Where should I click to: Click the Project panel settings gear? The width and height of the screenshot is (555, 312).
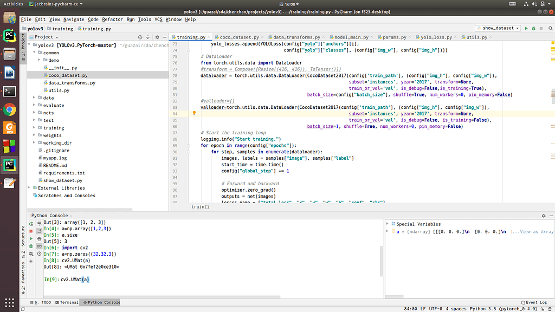[157, 37]
